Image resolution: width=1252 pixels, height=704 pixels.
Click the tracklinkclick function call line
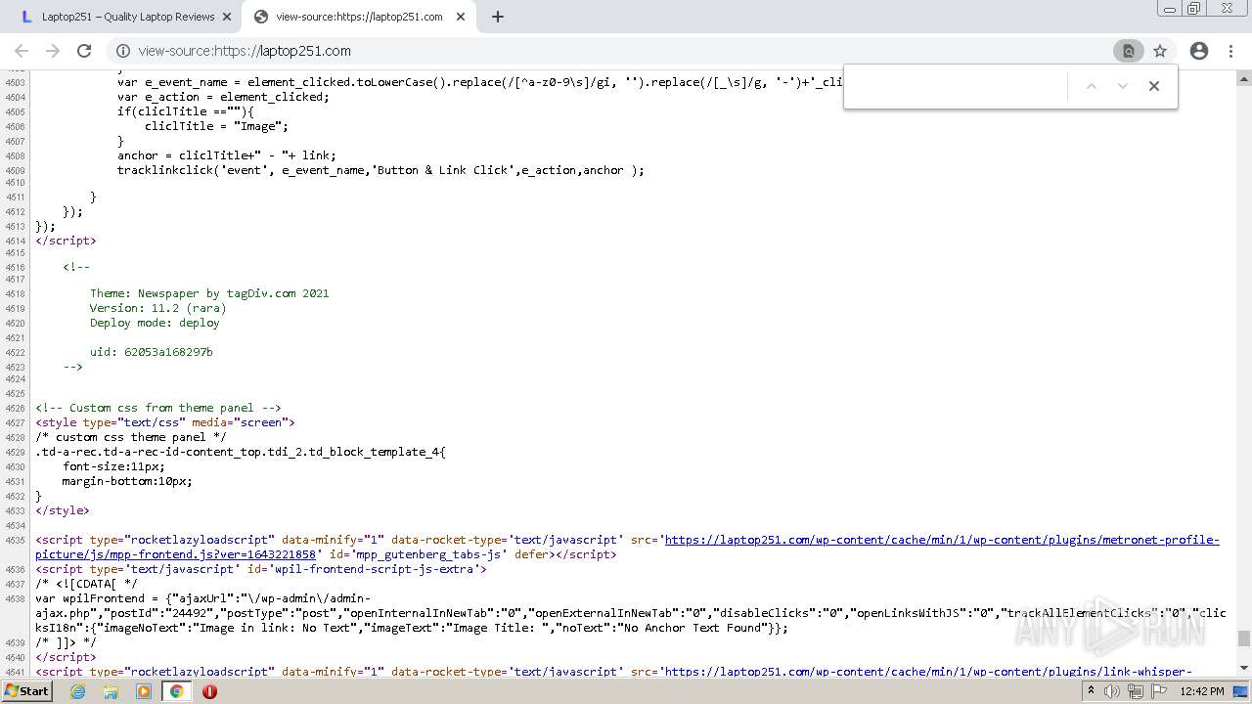tap(380, 170)
